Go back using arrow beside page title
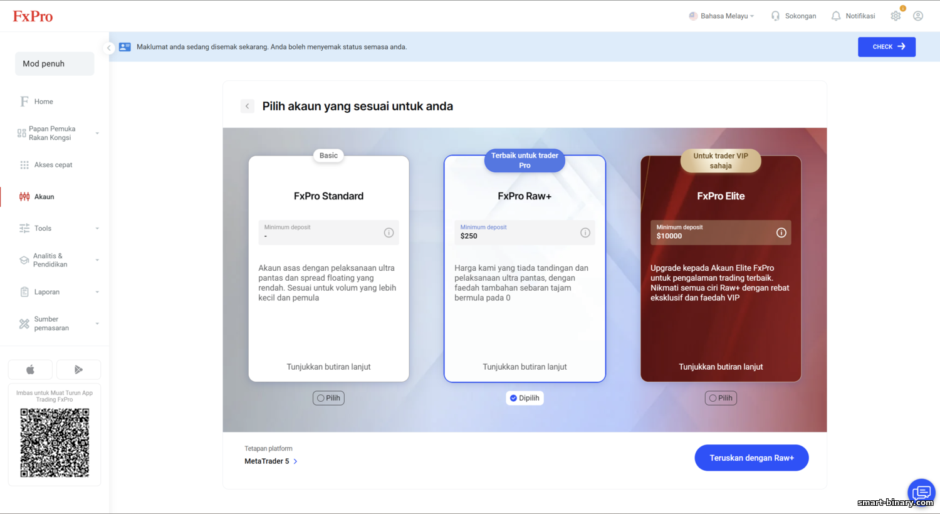Screen dimensions: 940x514 click(248, 106)
